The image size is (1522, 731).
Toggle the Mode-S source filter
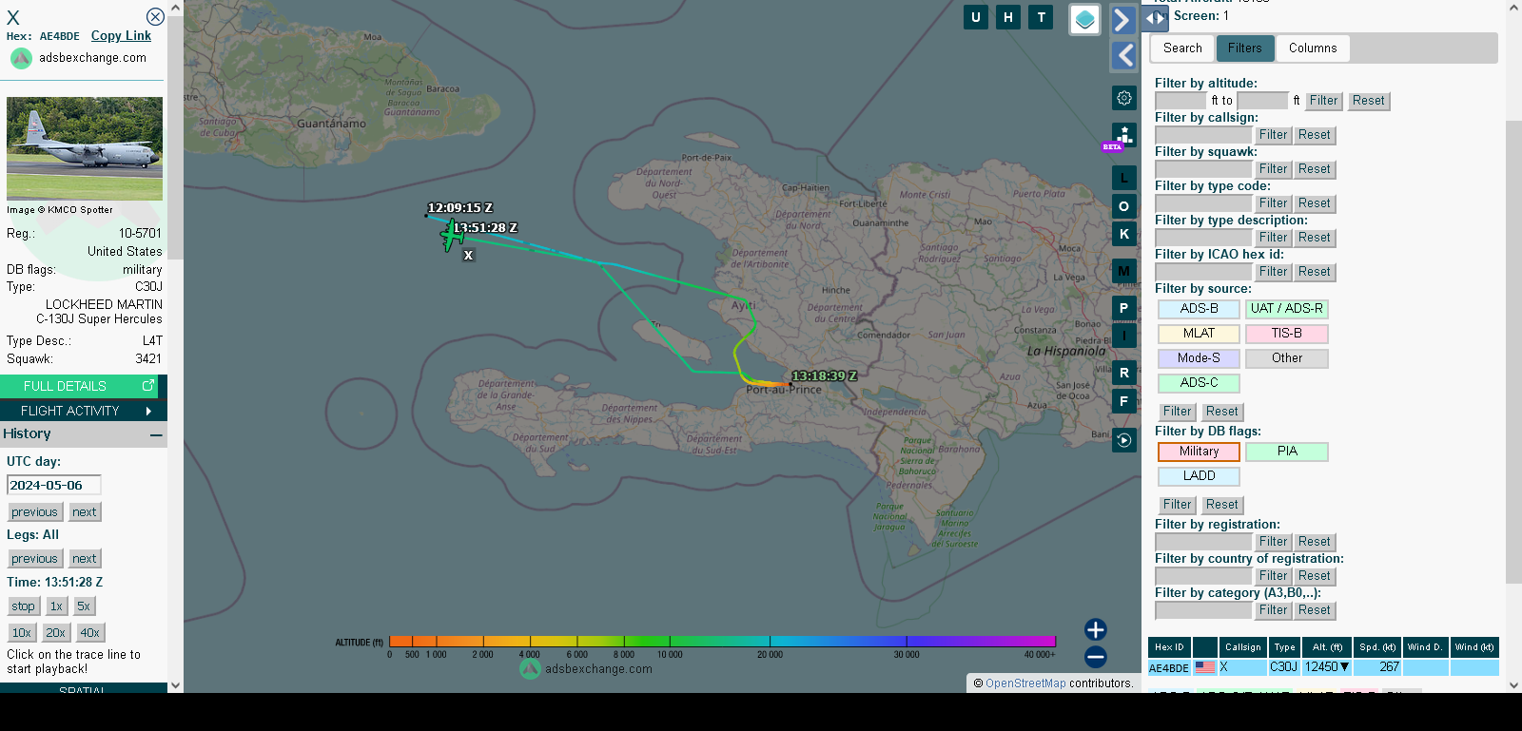tap(1199, 358)
